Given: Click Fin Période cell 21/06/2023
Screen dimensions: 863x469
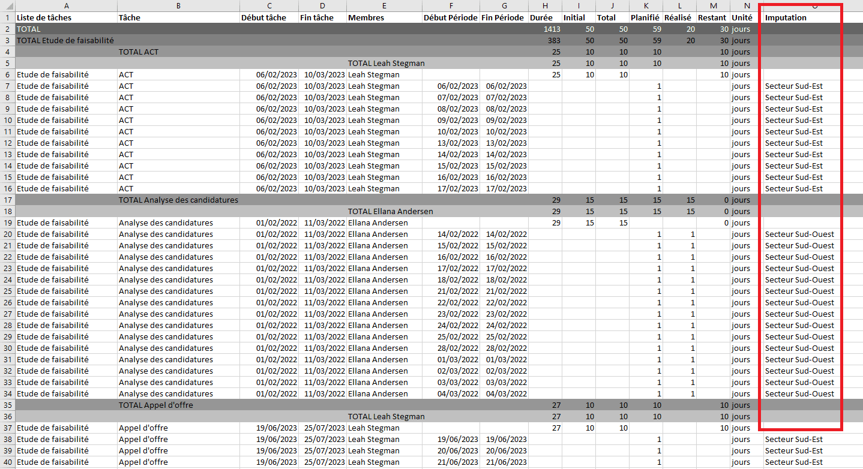Looking at the screenshot, I should click(x=504, y=462).
